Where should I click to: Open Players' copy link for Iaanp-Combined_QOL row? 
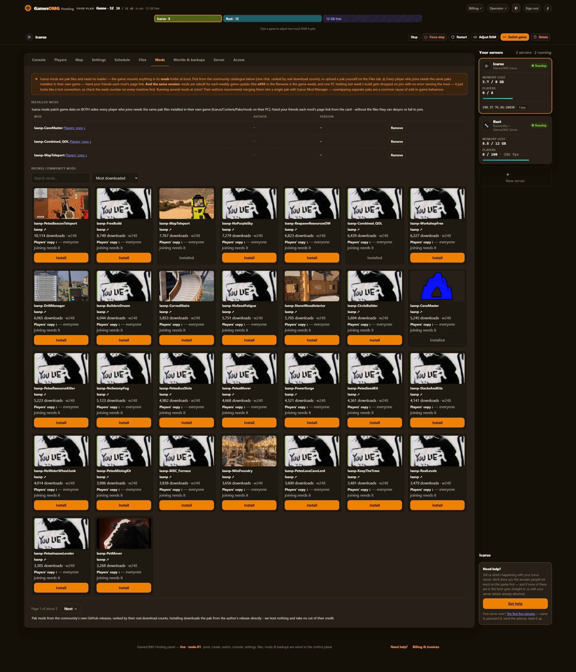[x=80, y=142]
